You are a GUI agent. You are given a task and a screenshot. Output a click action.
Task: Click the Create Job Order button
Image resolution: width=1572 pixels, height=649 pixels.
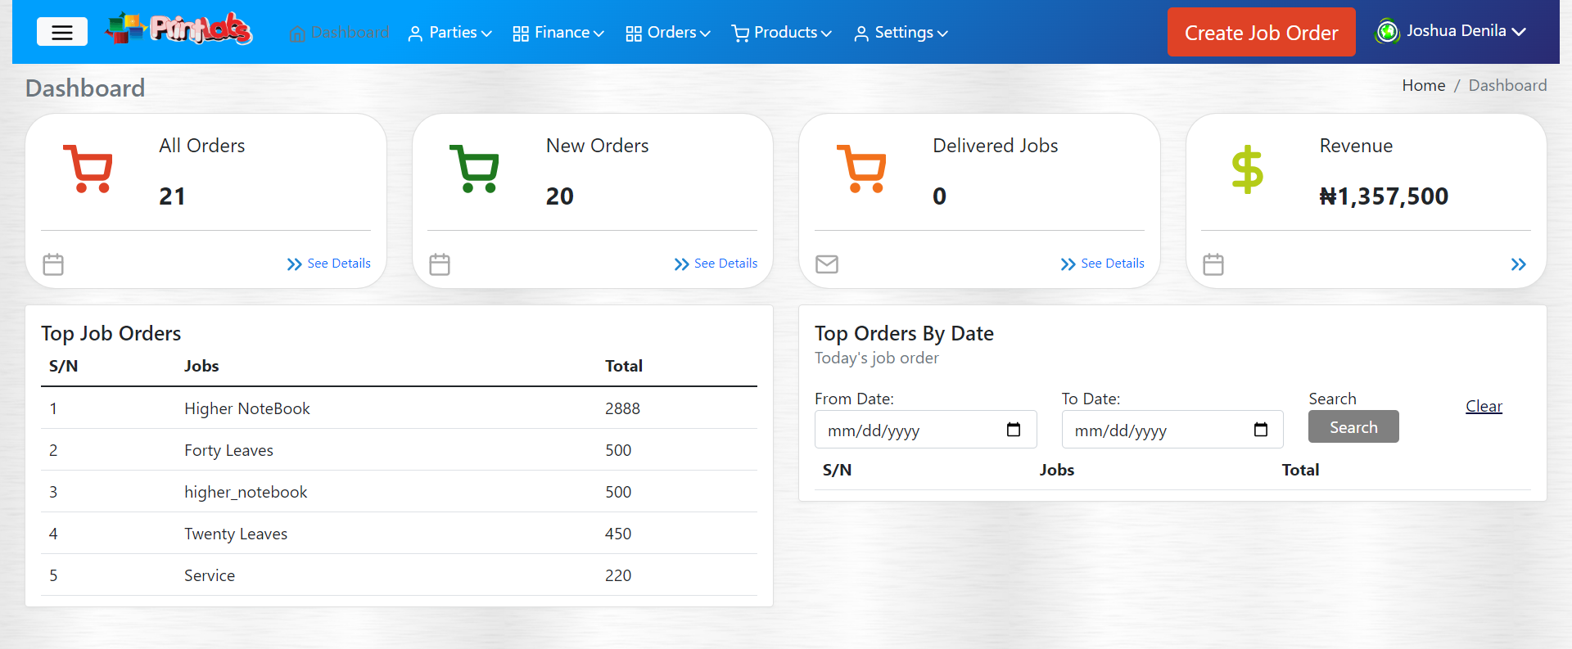point(1261,33)
